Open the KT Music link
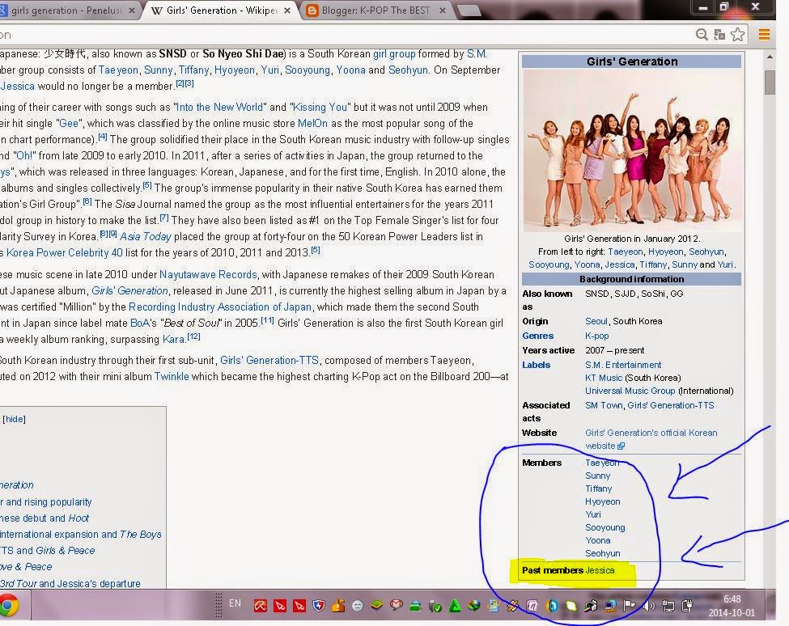Image resolution: width=789 pixels, height=626 pixels. coord(604,378)
